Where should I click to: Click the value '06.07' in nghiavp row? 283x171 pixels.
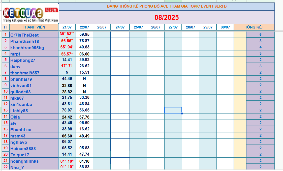[x=67, y=142]
